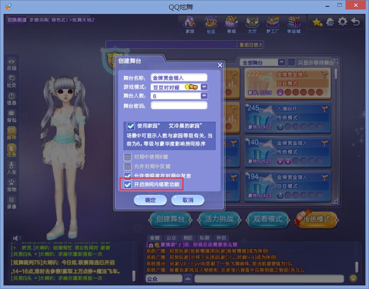Click the 活力挑战 button
This screenshot has height=289, width=369.
[x=219, y=219]
